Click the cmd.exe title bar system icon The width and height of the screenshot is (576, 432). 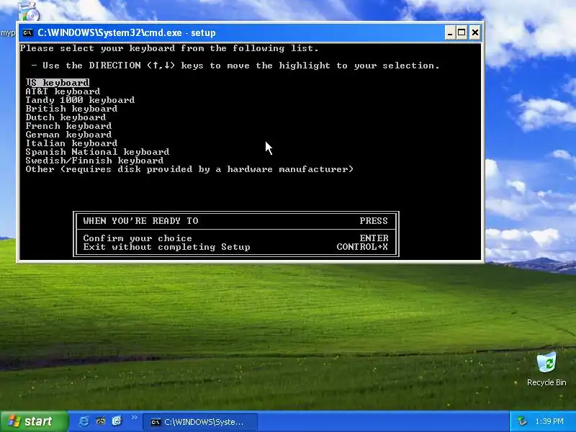(x=27, y=32)
